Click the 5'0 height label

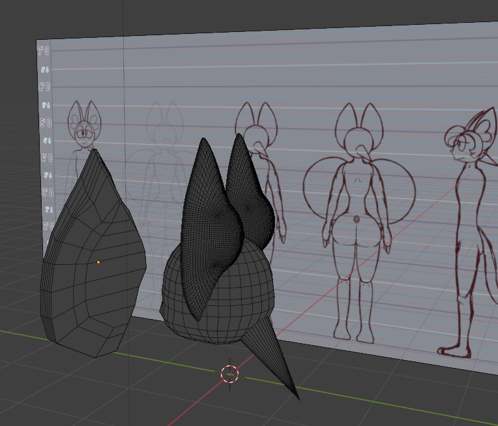(x=46, y=123)
